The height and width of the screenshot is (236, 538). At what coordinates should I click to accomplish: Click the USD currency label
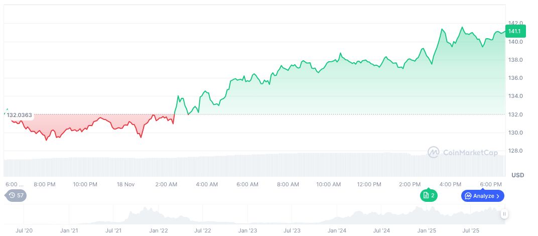tap(517, 175)
